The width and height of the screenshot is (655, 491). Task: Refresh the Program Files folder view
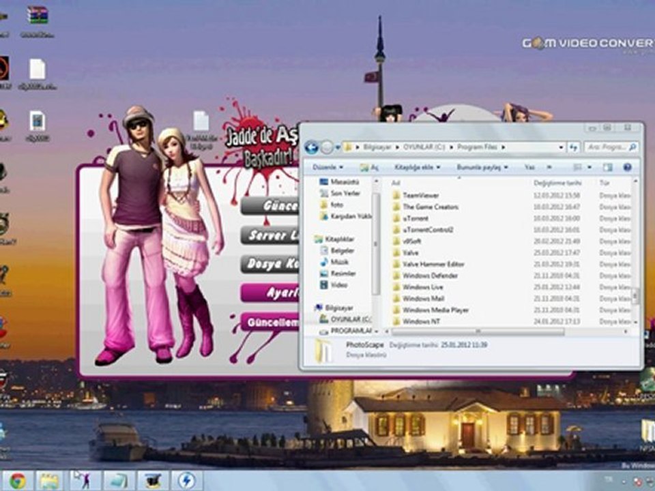pos(574,147)
